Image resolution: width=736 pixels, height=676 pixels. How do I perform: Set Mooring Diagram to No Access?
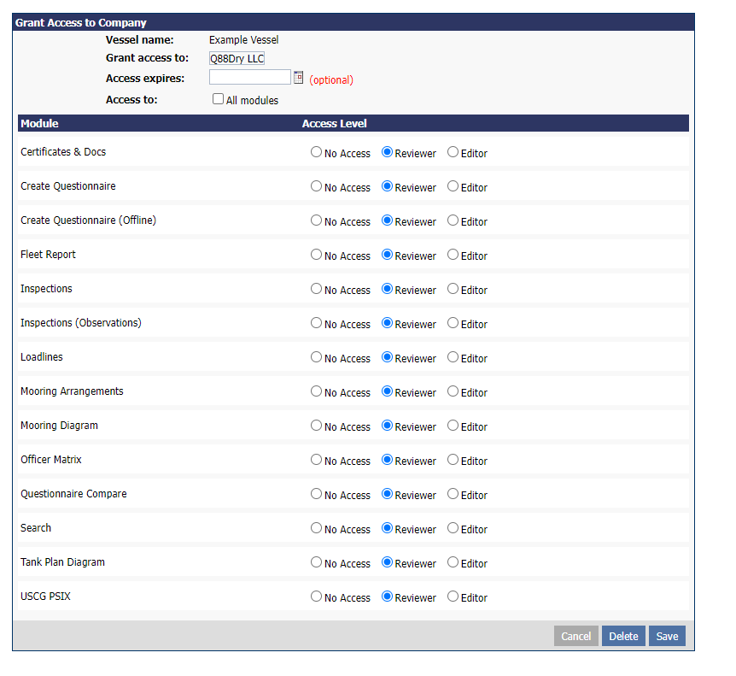316,426
